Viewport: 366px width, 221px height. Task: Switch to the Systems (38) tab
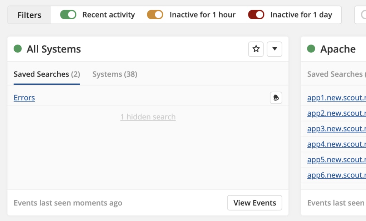click(115, 74)
